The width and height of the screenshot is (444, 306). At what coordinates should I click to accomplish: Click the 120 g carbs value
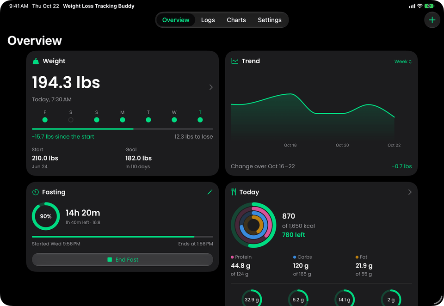click(301, 265)
